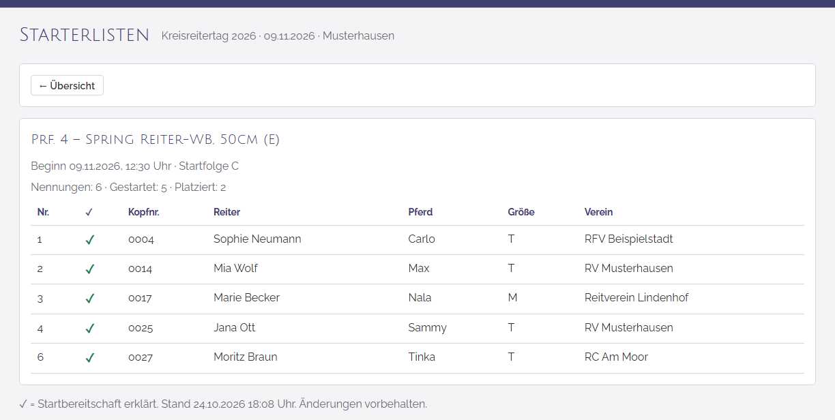Select rider name Sophie Neumann

click(257, 239)
